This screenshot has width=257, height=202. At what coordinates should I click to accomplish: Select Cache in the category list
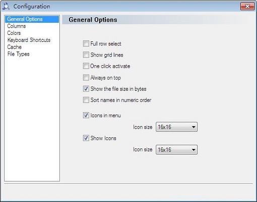[15, 47]
